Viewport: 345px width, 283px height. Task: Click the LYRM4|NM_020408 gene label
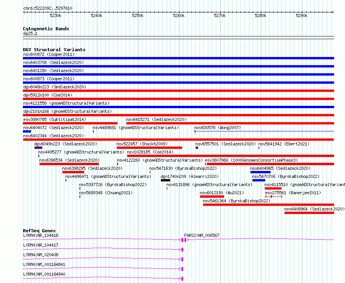41,255
